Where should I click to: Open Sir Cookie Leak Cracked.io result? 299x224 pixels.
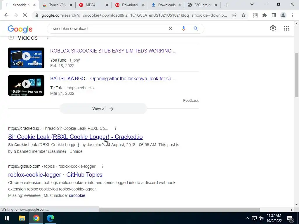point(75,137)
